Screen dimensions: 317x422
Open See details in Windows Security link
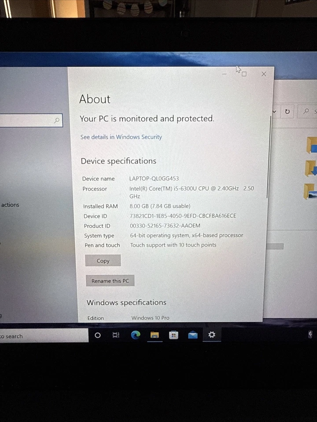[x=121, y=137]
